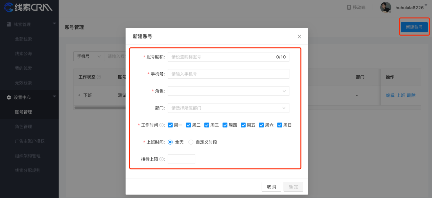
Task: Uncheck the 周一 checkbox
Action: click(x=170, y=125)
